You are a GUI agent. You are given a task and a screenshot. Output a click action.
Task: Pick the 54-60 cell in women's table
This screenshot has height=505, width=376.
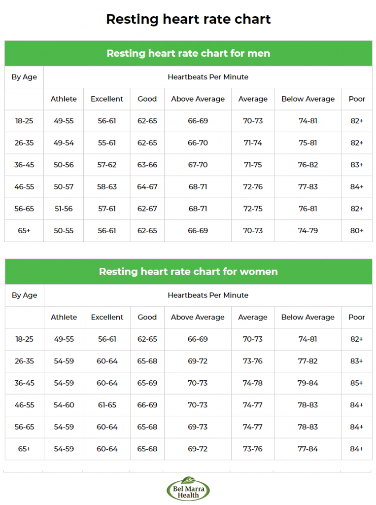click(64, 405)
